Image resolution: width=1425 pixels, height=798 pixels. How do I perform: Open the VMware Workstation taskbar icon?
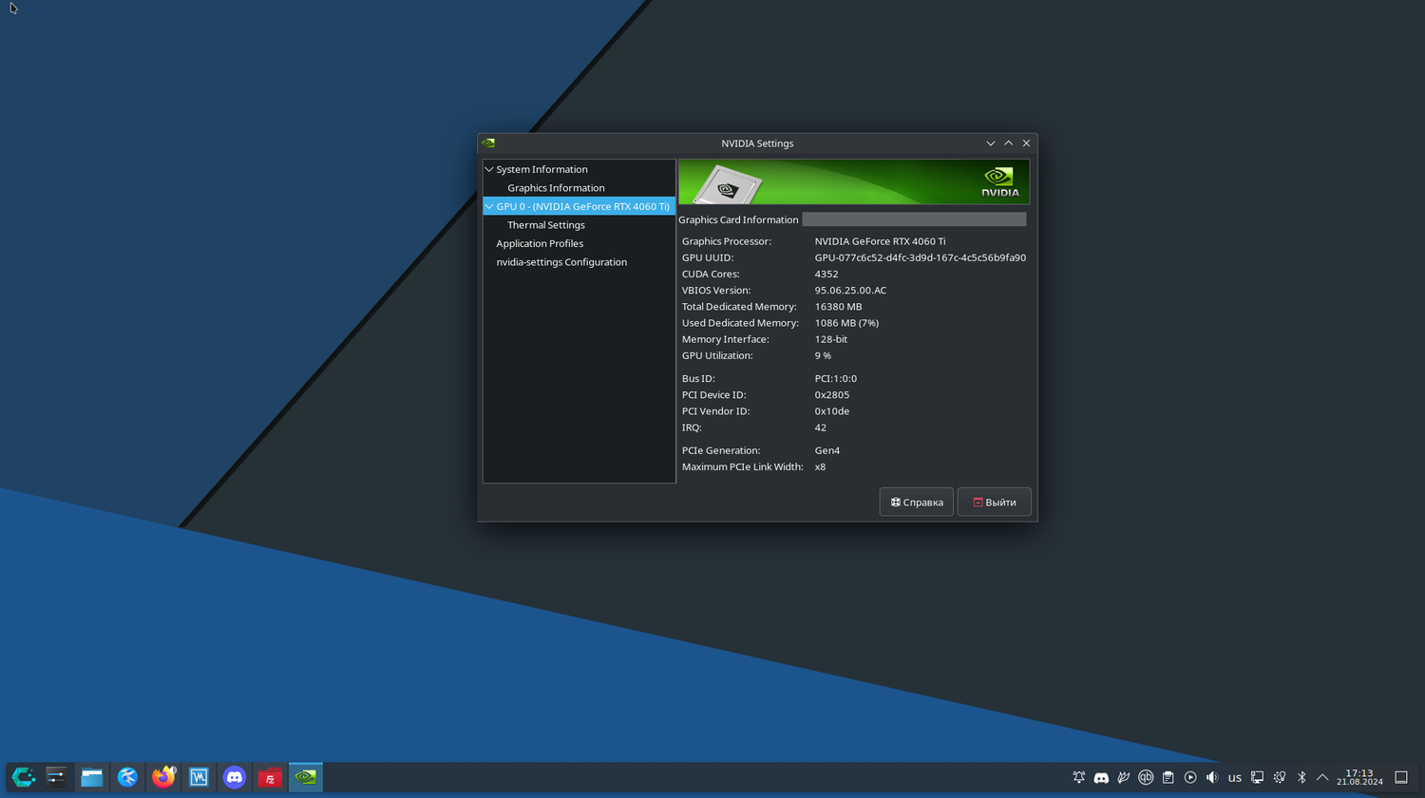pyautogui.click(x=199, y=777)
